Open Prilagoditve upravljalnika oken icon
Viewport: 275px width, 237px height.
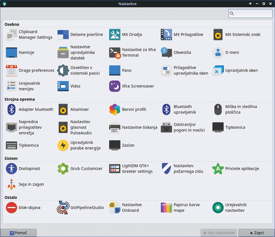click(x=166, y=70)
